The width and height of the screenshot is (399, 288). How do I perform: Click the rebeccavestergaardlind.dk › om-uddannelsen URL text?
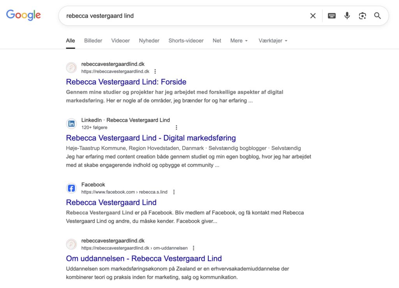tap(134, 248)
